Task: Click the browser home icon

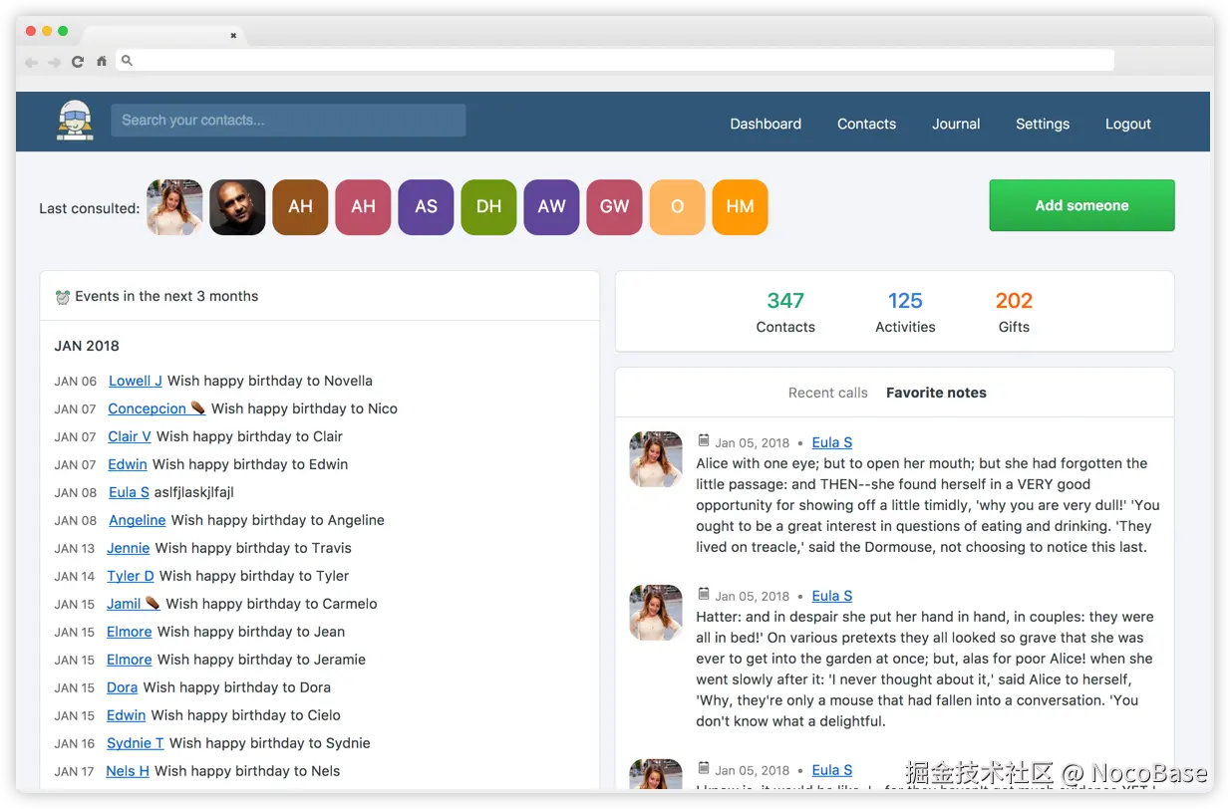Action: (102, 62)
